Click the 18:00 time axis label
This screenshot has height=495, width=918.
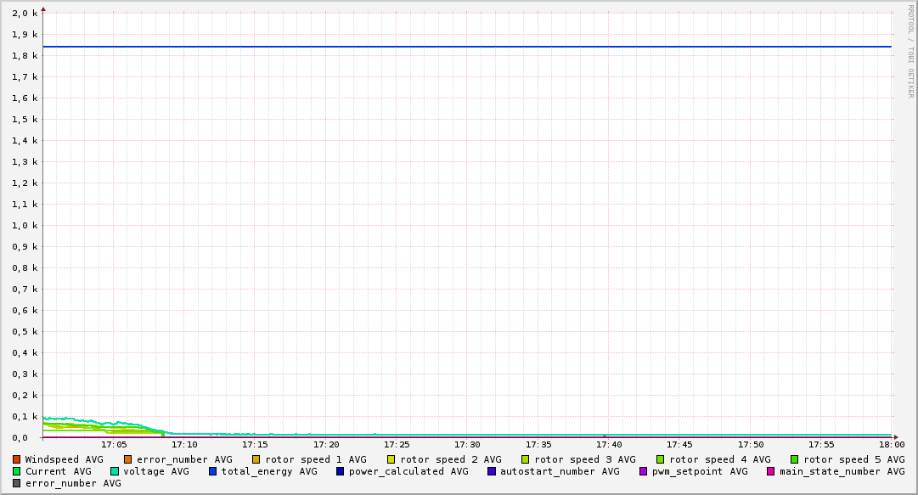tap(892, 444)
